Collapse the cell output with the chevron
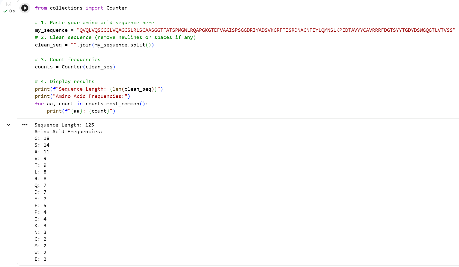 tap(9, 125)
